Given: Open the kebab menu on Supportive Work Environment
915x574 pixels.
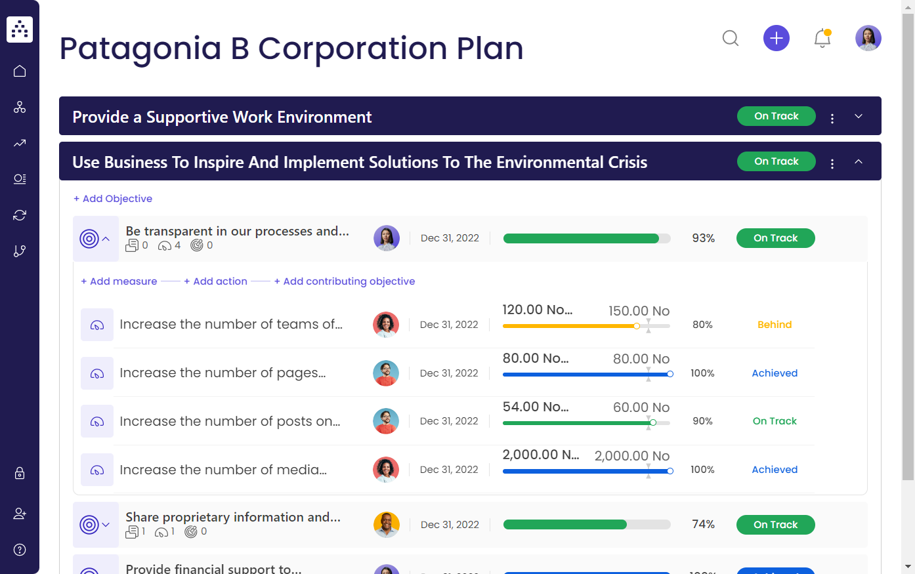Looking at the screenshot, I should point(832,118).
